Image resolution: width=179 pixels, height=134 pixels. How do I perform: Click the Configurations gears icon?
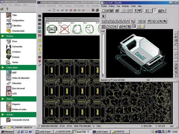click(9, 20)
